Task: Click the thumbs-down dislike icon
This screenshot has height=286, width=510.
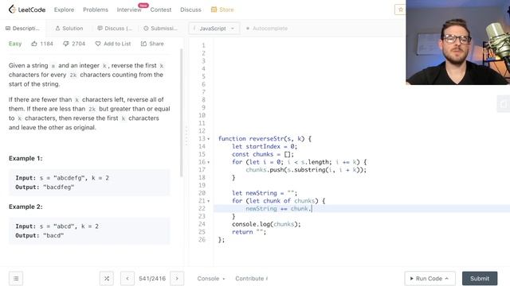Action: 66,44
